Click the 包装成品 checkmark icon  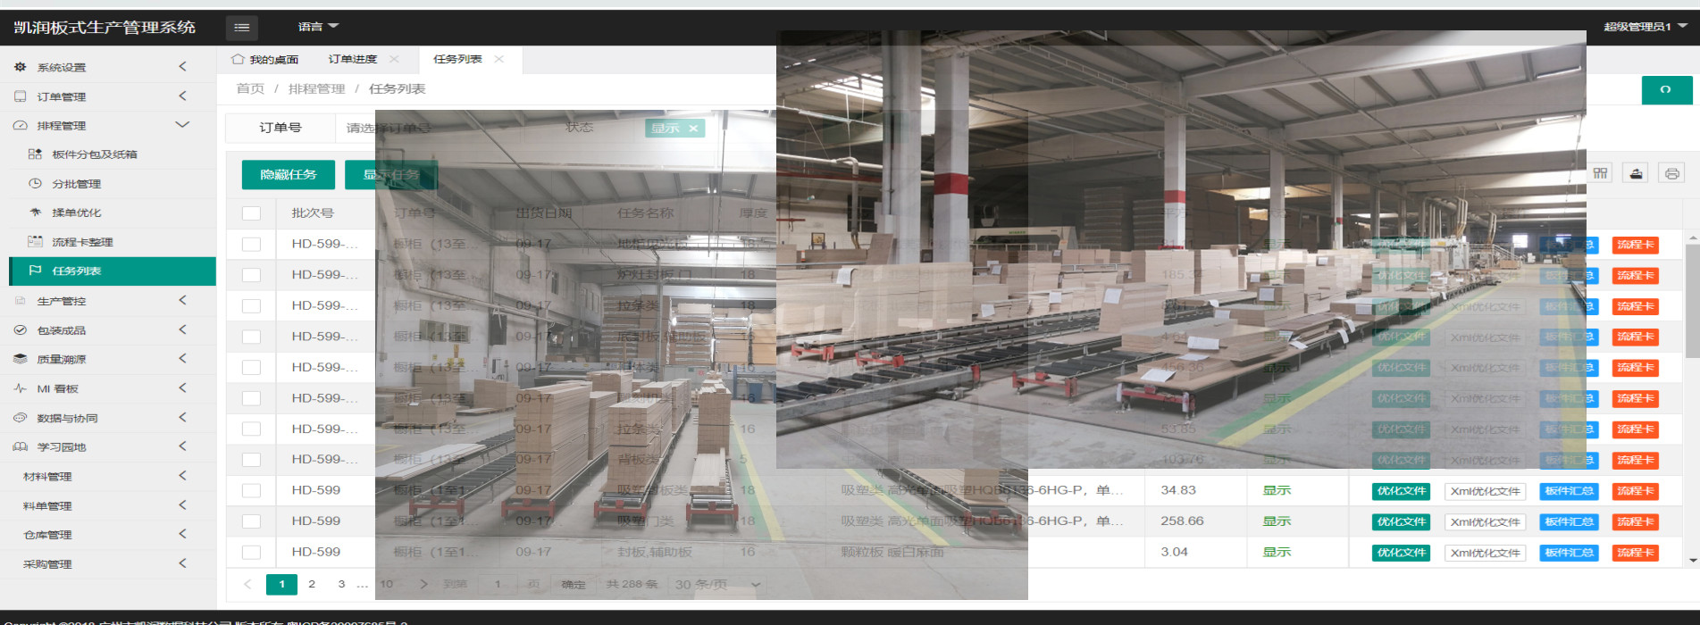coord(20,330)
